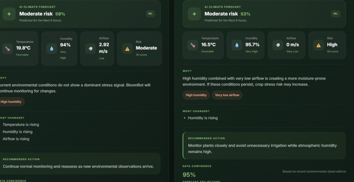
Task: Click the ML badge on the 53% card
Action: [x=336, y=14]
